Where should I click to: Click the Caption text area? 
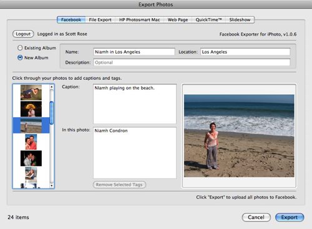pos(135,104)
